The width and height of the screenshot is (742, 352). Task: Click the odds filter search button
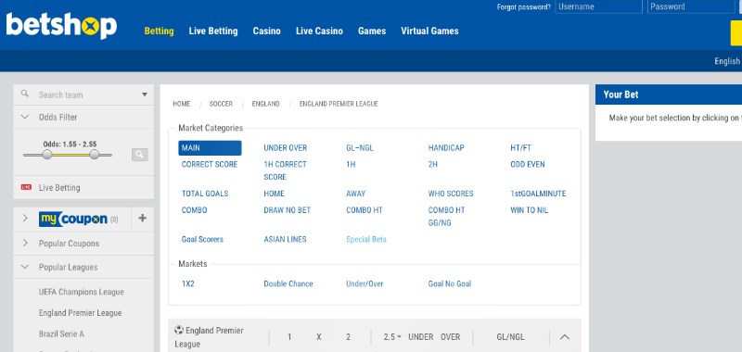tap(140, 155)
